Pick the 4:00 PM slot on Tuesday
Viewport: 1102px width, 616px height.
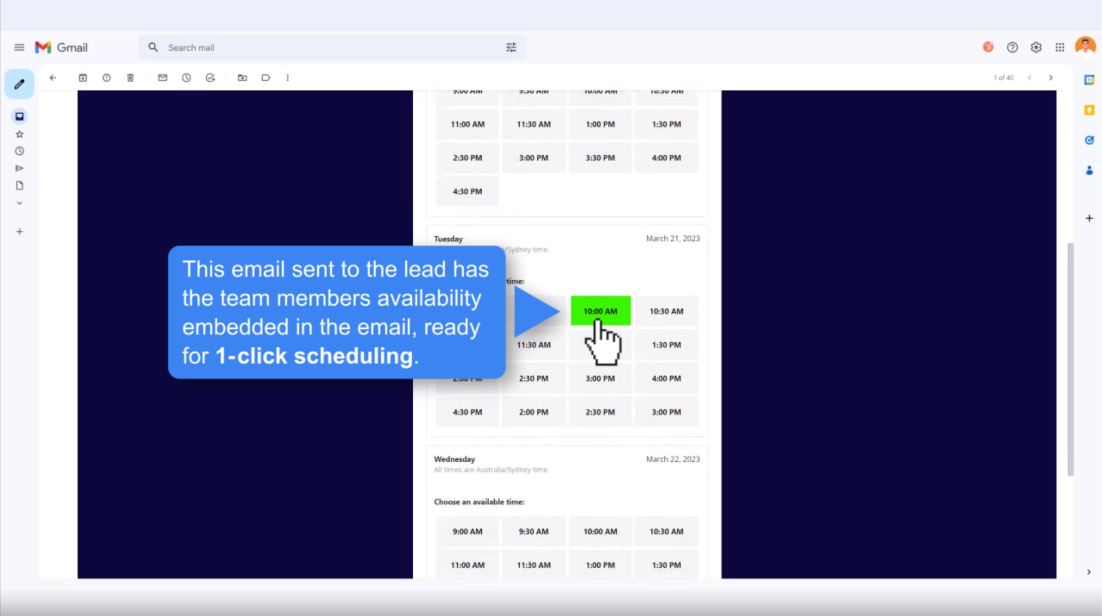point(666,378)
